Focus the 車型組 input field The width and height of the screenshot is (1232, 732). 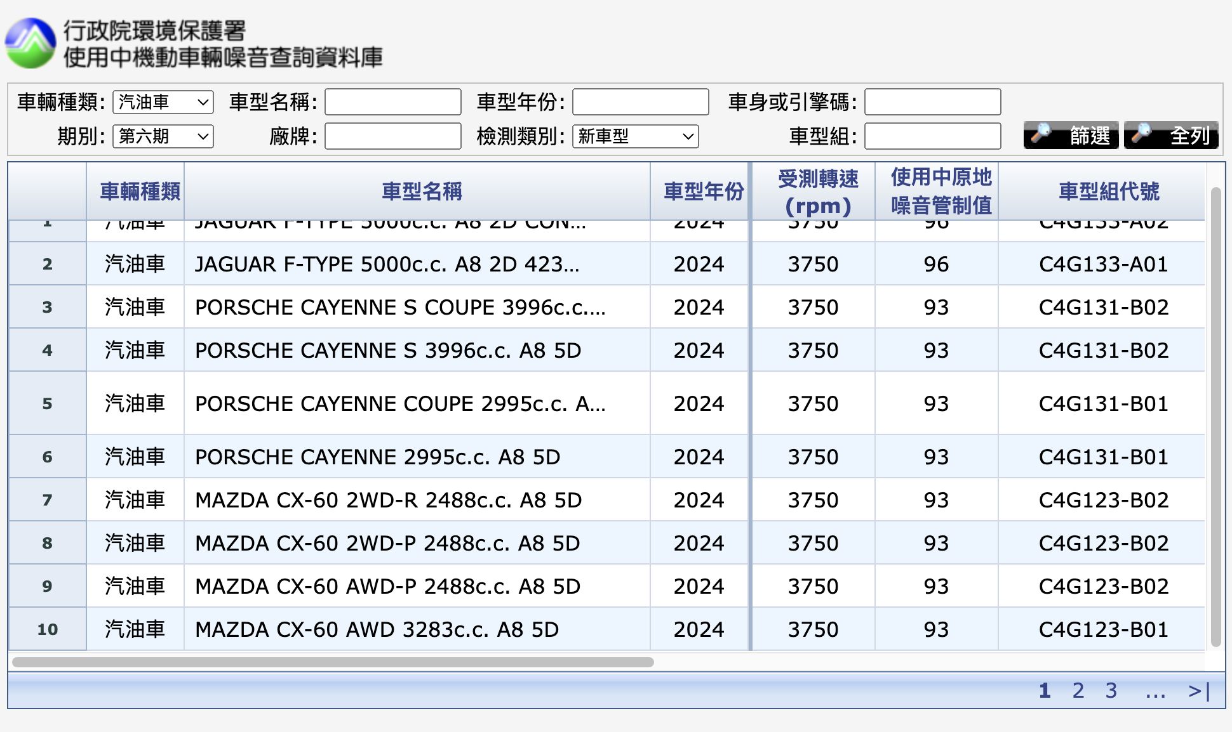[x=933, y=136]
